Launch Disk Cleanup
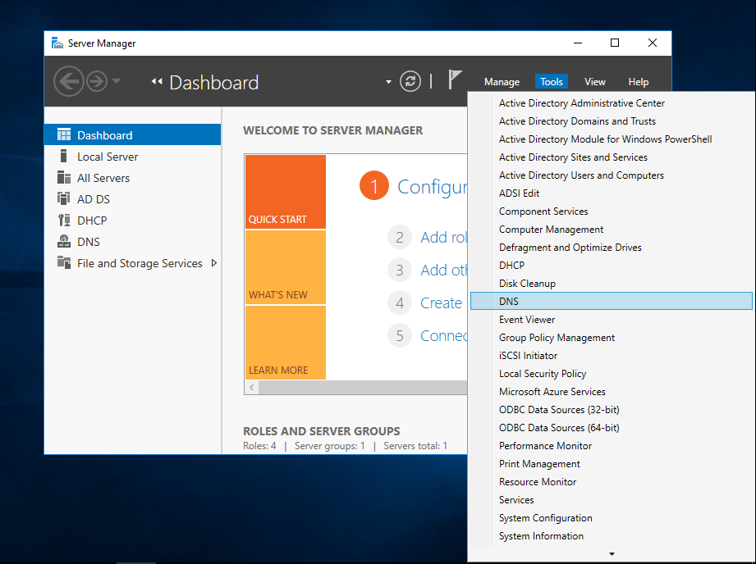The height and width of the screenshot is (564, 756). (x=611, y=284)
